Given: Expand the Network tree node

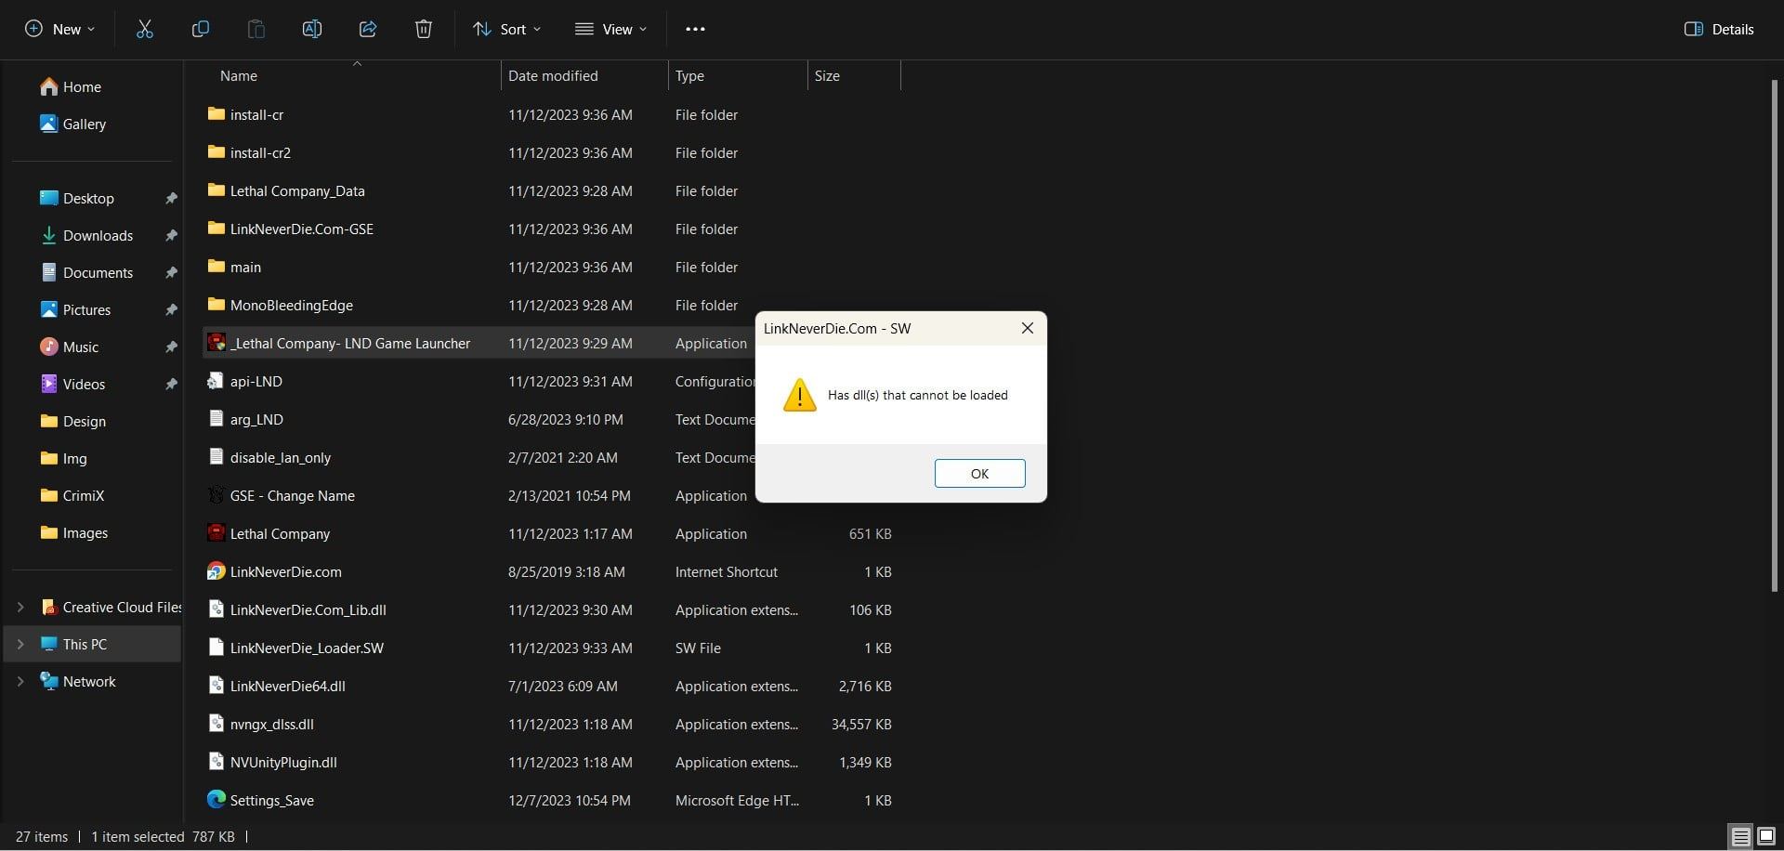Looking at the screenshot, I should 20,681.
